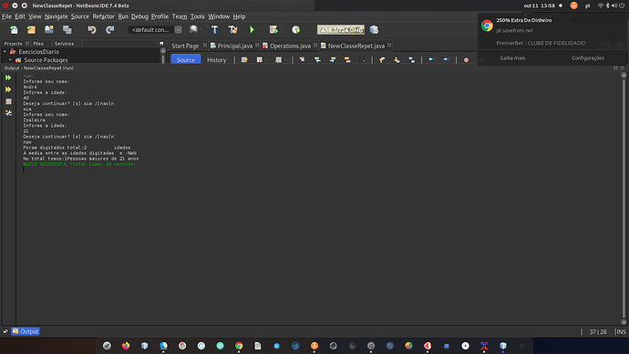Re-run the program in Output panel

pyautogui.click(x=8, y=78)
